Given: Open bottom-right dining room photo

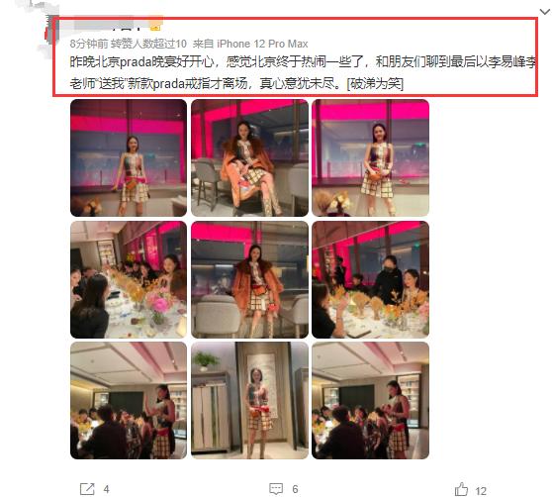Looking at the screenshot, I should pyautogui.click(x=370, y=401).
